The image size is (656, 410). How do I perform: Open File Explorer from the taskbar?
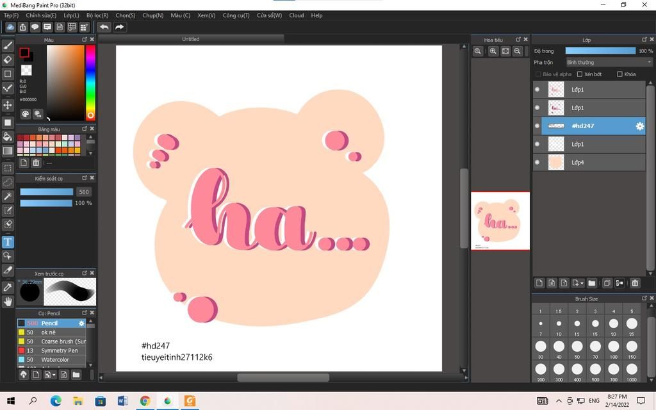[78, 401]
